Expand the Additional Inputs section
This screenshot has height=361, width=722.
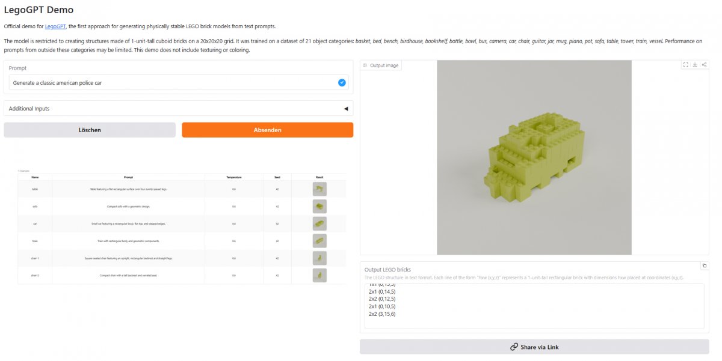[178, 109]
